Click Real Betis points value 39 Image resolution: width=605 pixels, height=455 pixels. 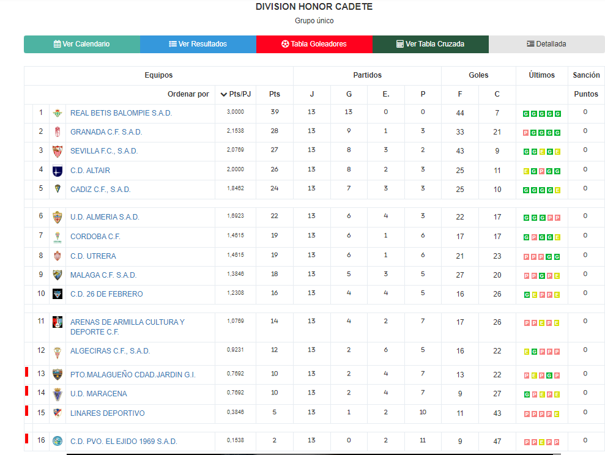[274, 112]
